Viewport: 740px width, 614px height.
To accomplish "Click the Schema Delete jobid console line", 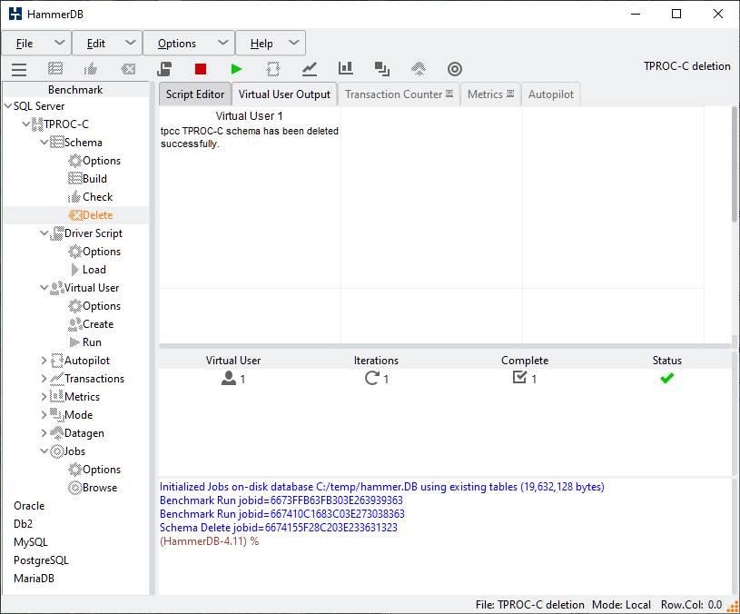I will pyautogui.click(x=279, y=528).
